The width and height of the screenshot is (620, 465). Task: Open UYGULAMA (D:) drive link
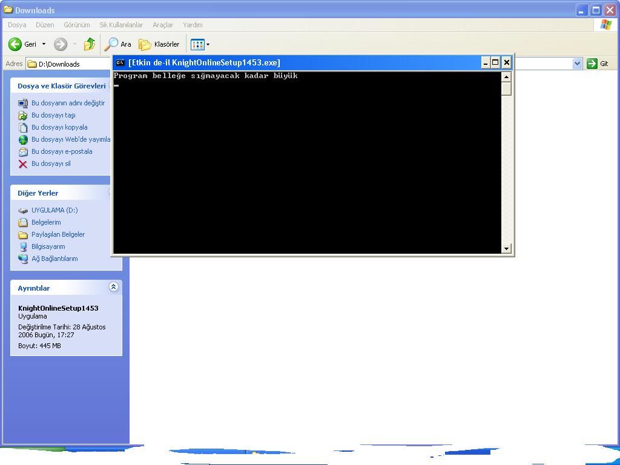(x=54, y=210)
